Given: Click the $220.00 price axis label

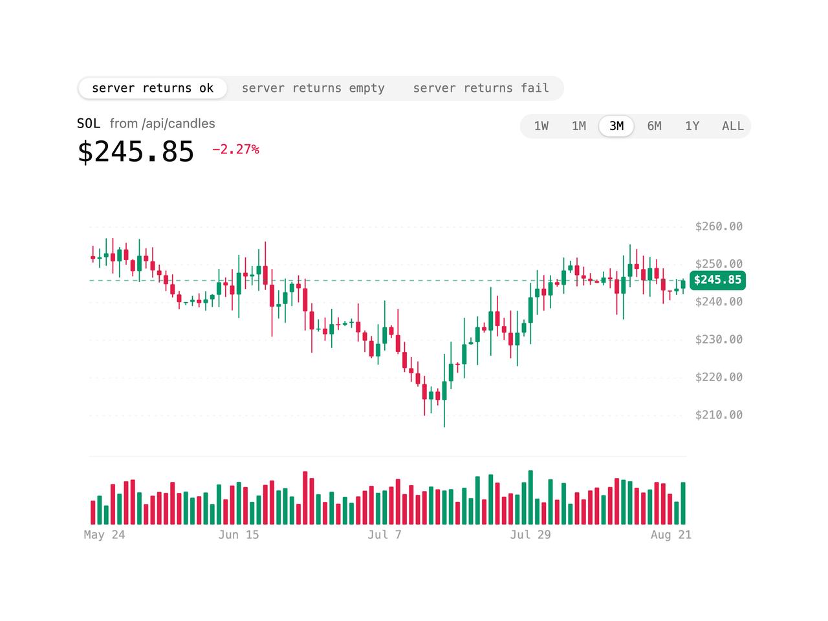Looking at the screenshot, I should pyautogui.click(x=719, y=377).
